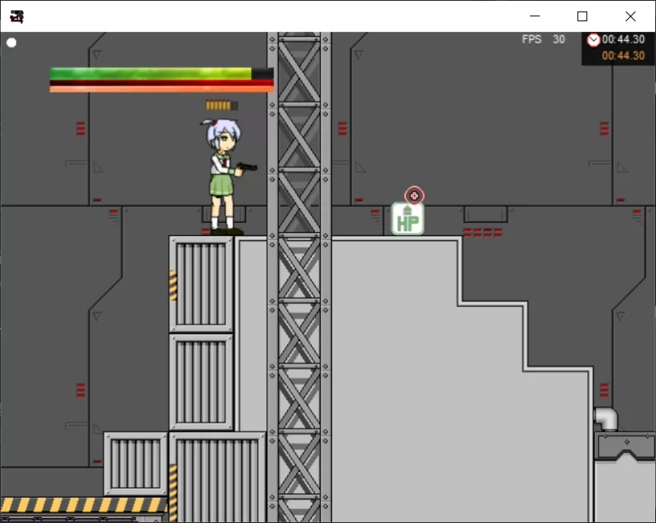Click the yellow-black hazard stripe floor
The height and width of the screenshot is (523, 656).
pos(84,505)
